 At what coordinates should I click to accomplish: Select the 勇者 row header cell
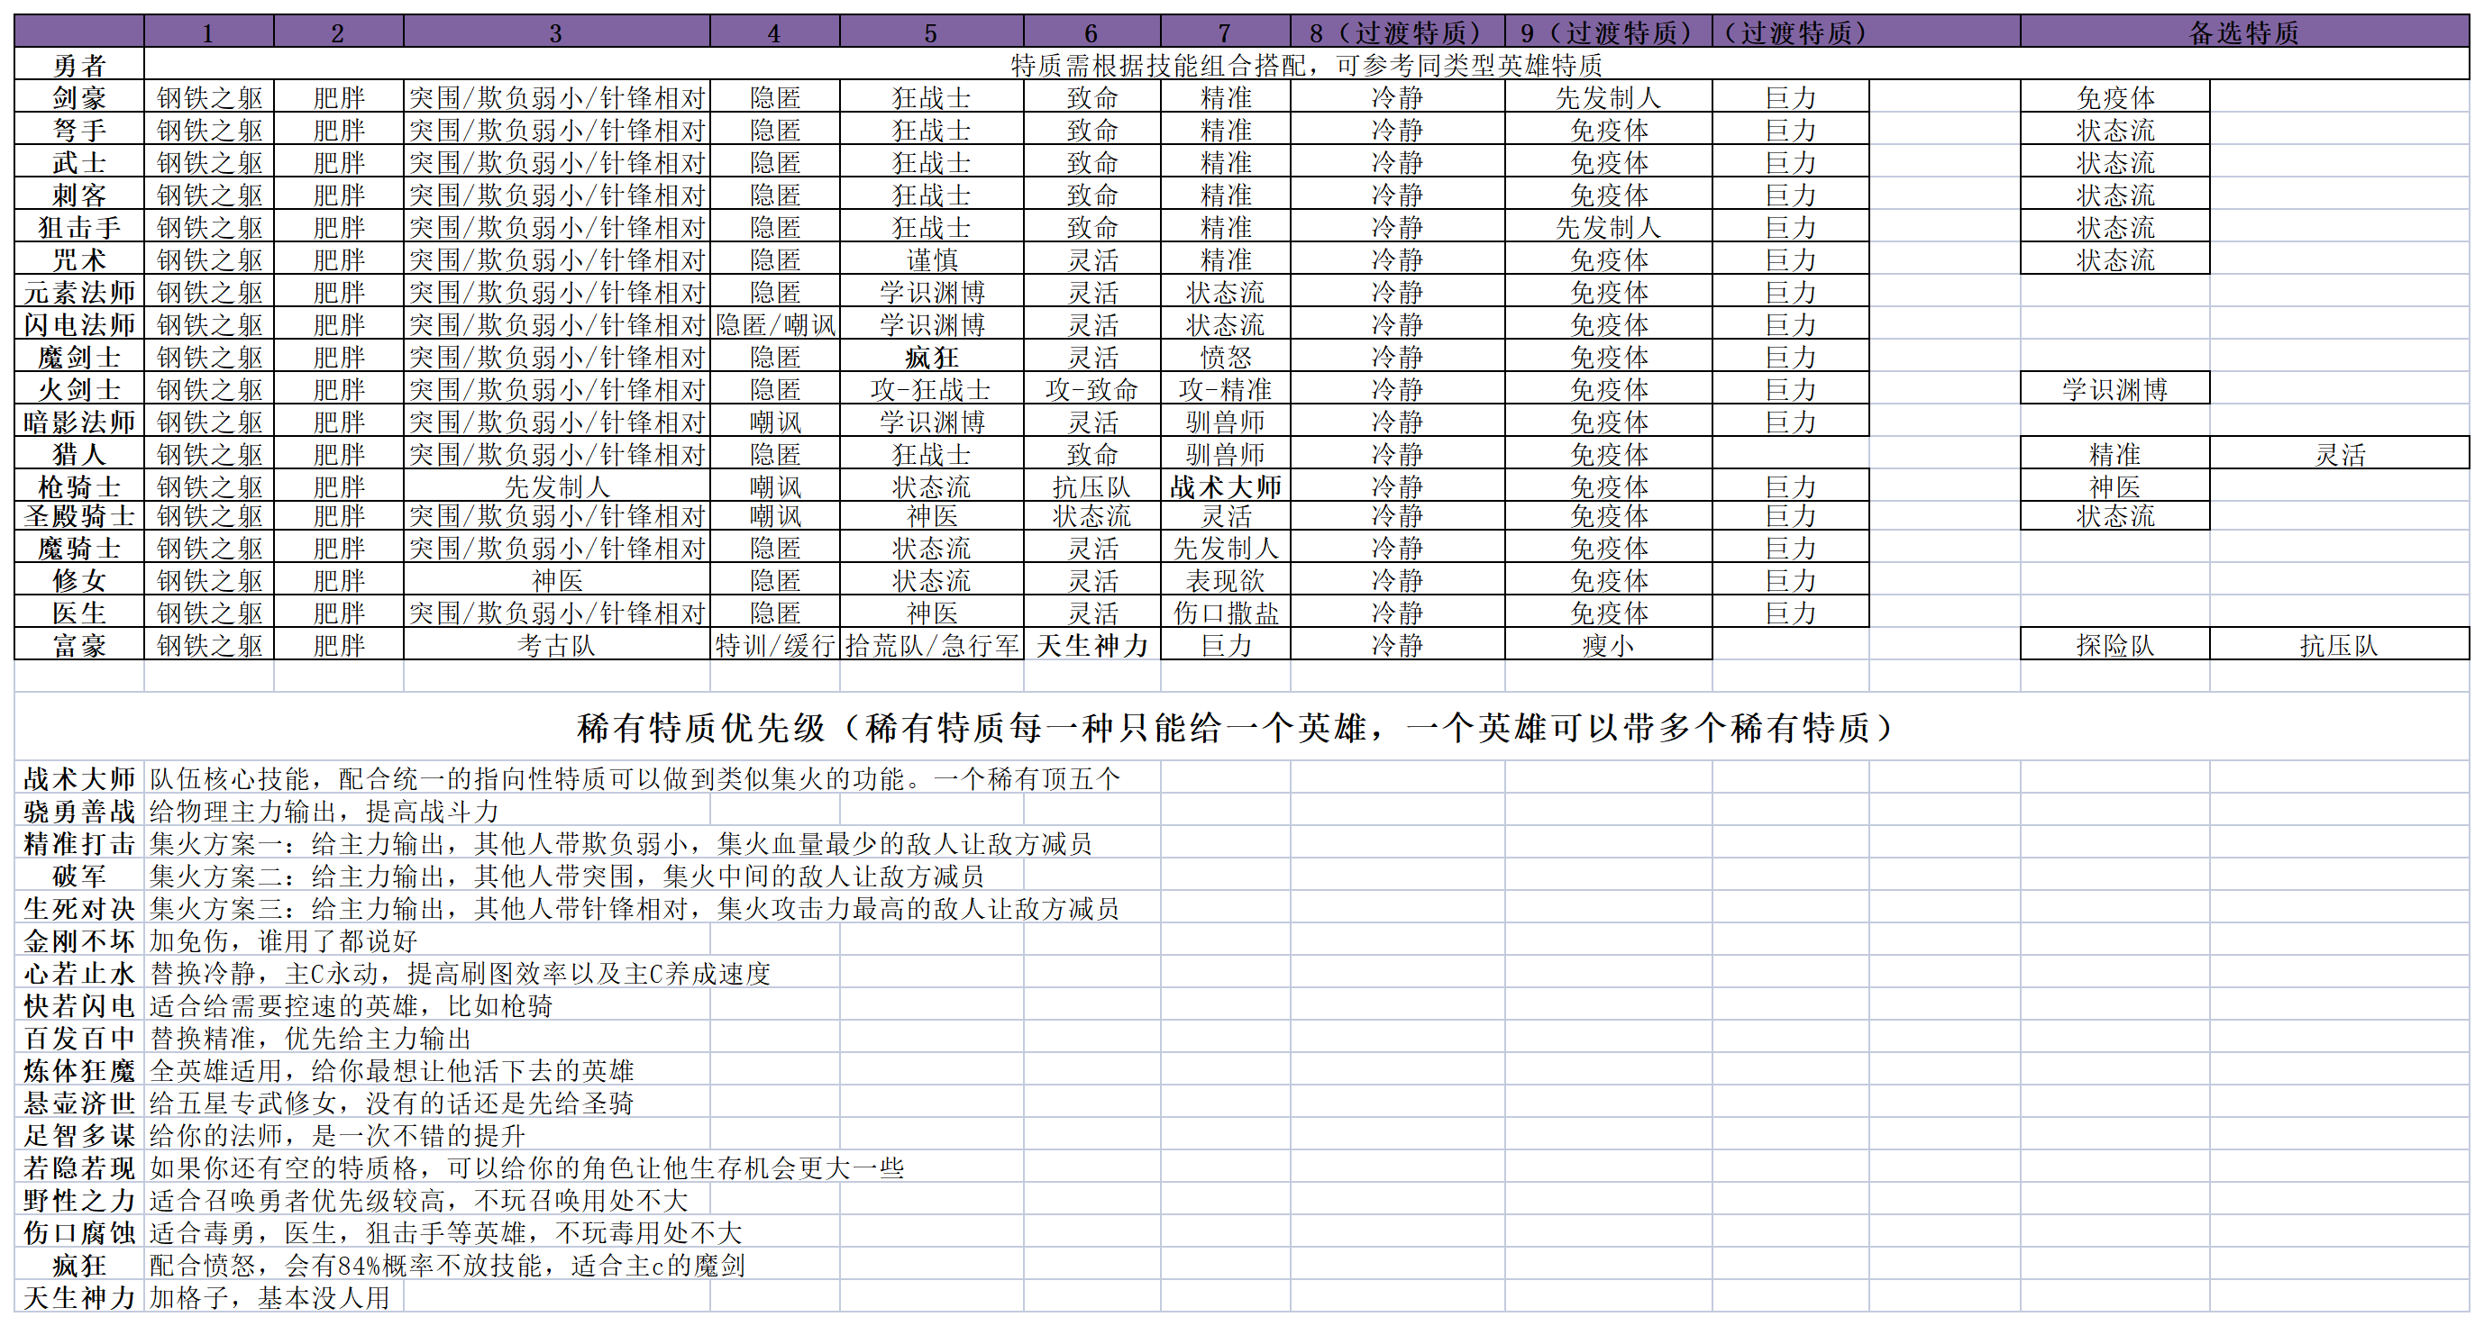pyautogui.click(x=79, y=65)
